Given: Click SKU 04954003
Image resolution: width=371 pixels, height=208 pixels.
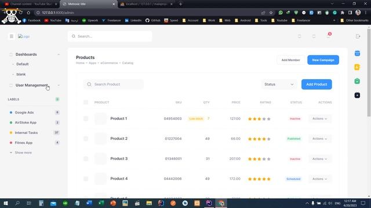Looking at the screenshot, I should (173, 118).
